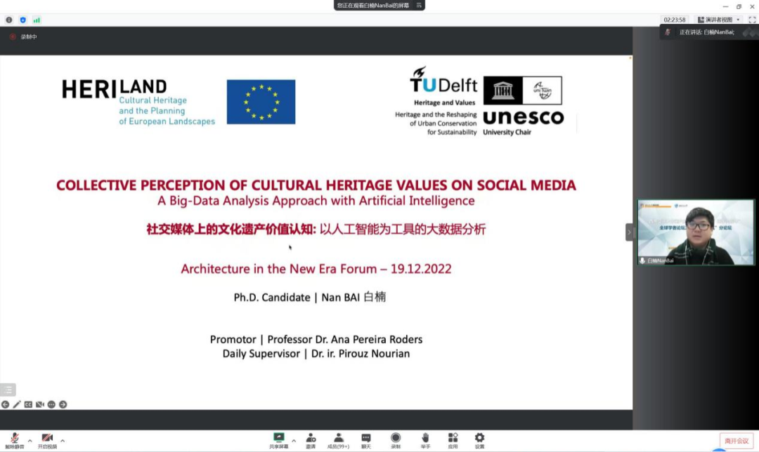Open the screen-share banner menu icon
759x452 pixels.
[419, 5]
